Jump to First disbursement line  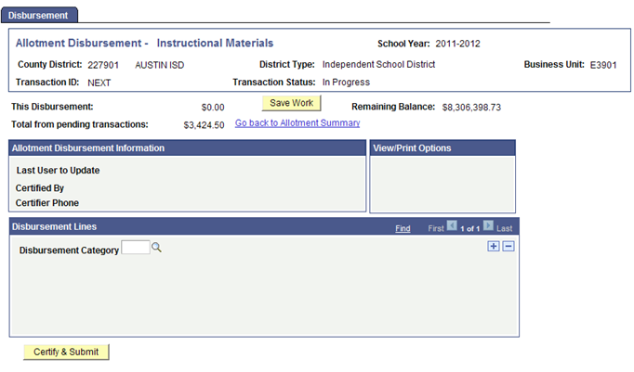tap(436, 228)
